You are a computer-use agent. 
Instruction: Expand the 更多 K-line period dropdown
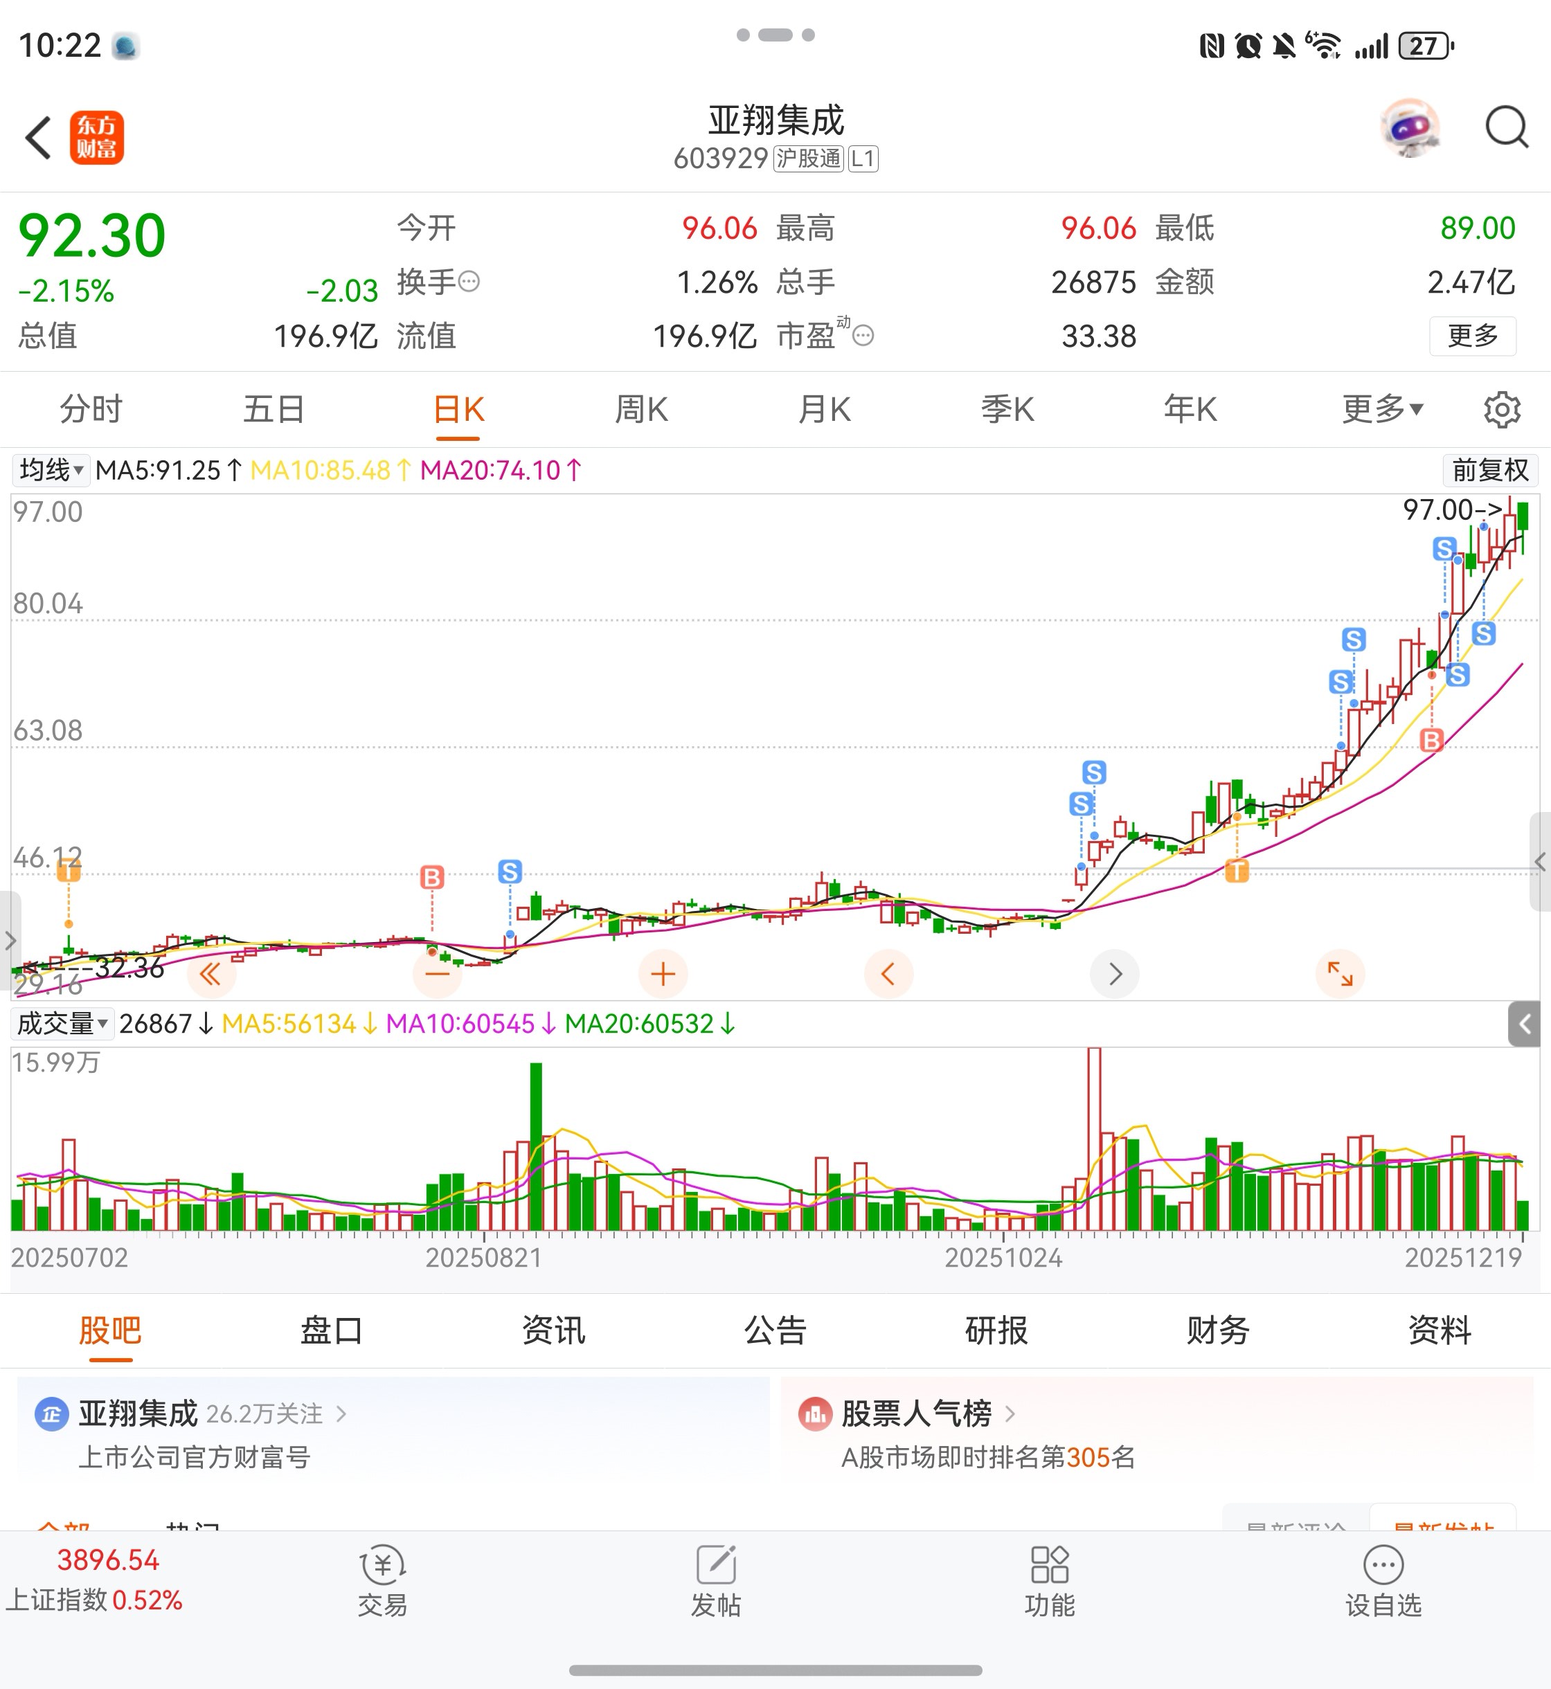pyautogui.click(x=1381, y=410)
